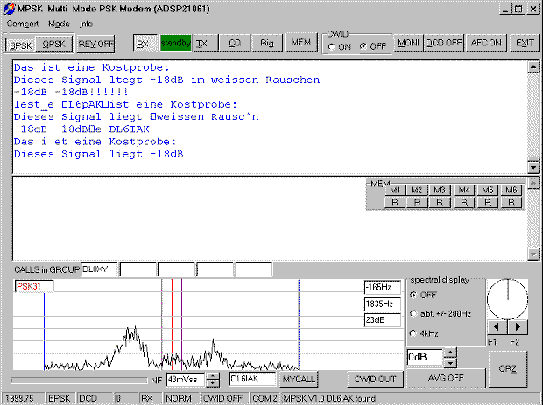Set spectral display to 4kHz
543x405 pixels.
pyautogui.click(x=414, y=332)
